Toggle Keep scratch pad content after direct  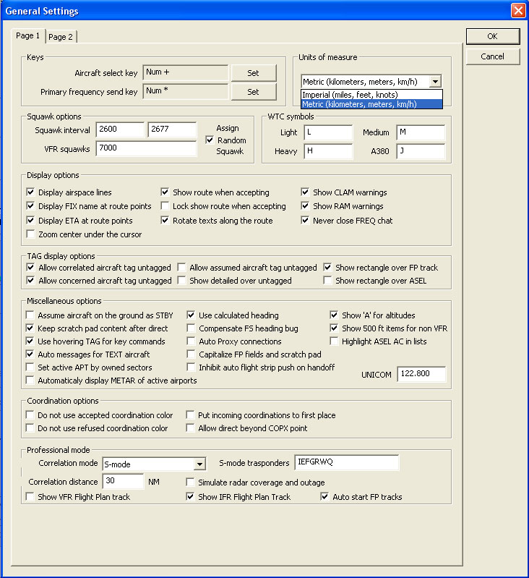click(x=30, y=328)
